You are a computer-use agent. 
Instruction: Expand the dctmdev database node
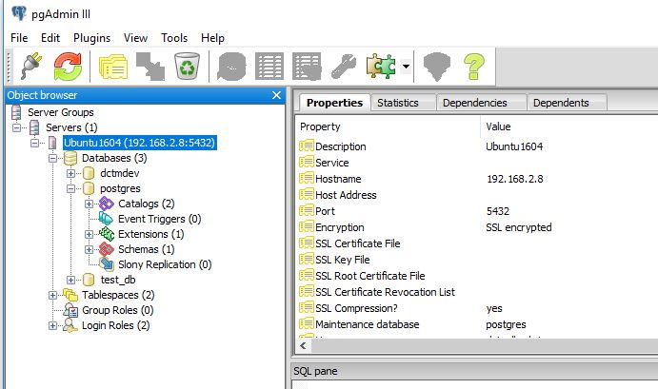pos(70,173)
